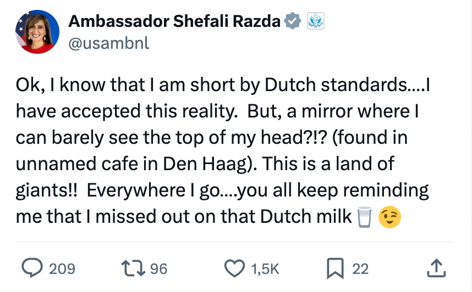This screenshot has width=472, height=292.
Task: View the 96 reposts count
Action: (x=158, y=269)
